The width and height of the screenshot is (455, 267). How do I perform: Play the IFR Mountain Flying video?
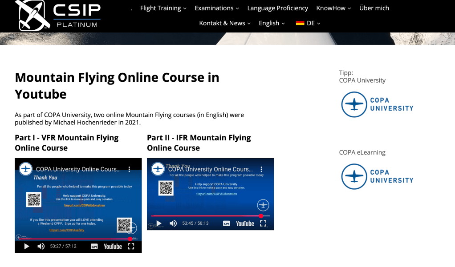coord(159,223)
